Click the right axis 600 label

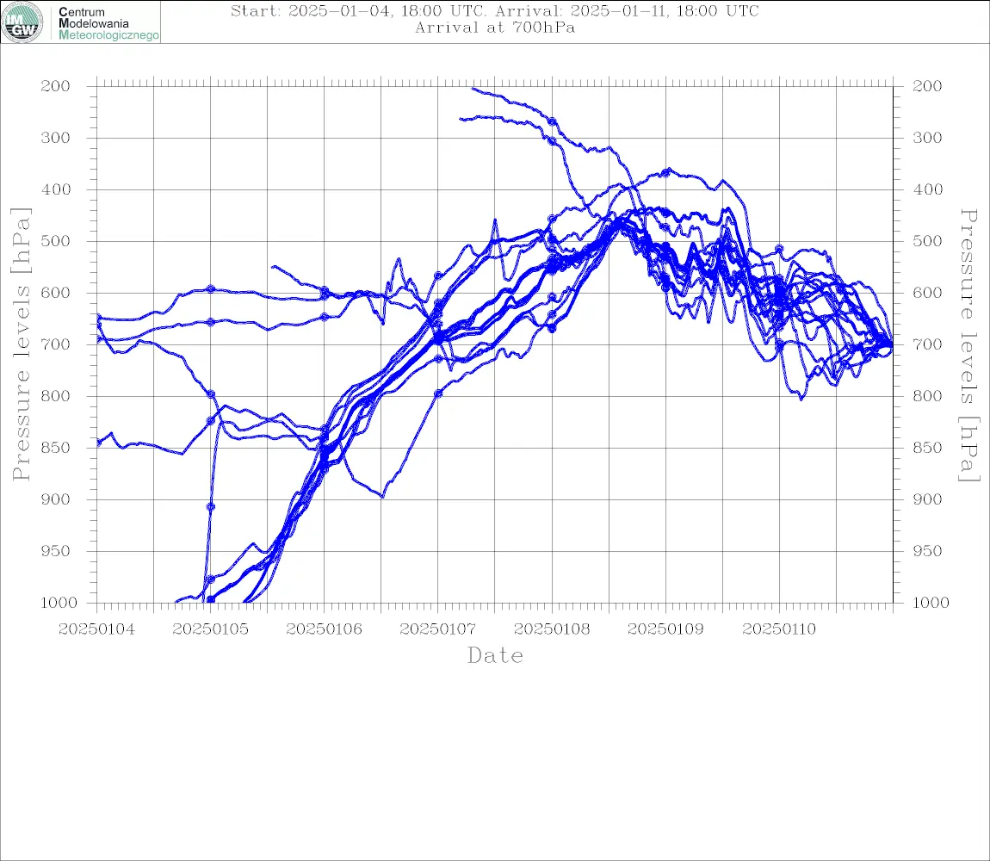(927, 293)
